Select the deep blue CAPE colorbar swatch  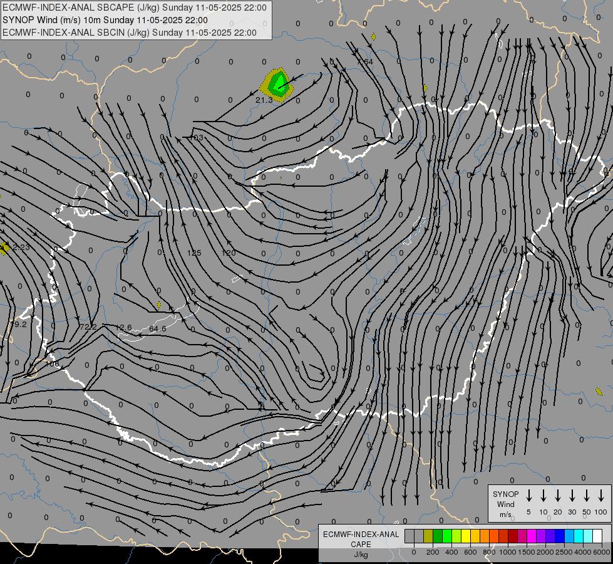click(560, 536)
